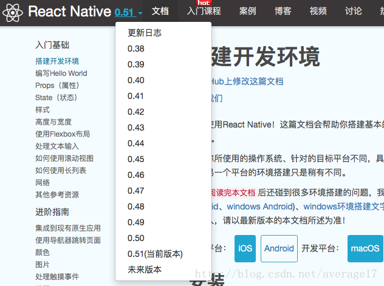Choose version 0.50 from the dropdown
Viewport: 384px width, 286px height.
pos(136,238)
